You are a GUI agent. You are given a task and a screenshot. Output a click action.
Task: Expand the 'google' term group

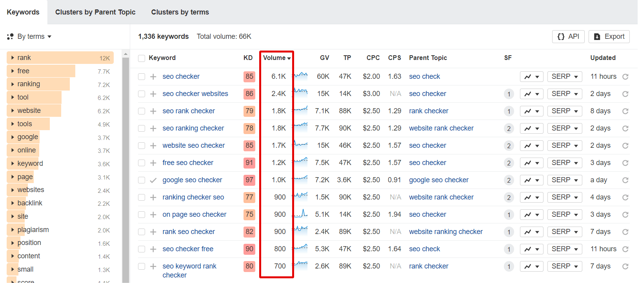point(13,137)
